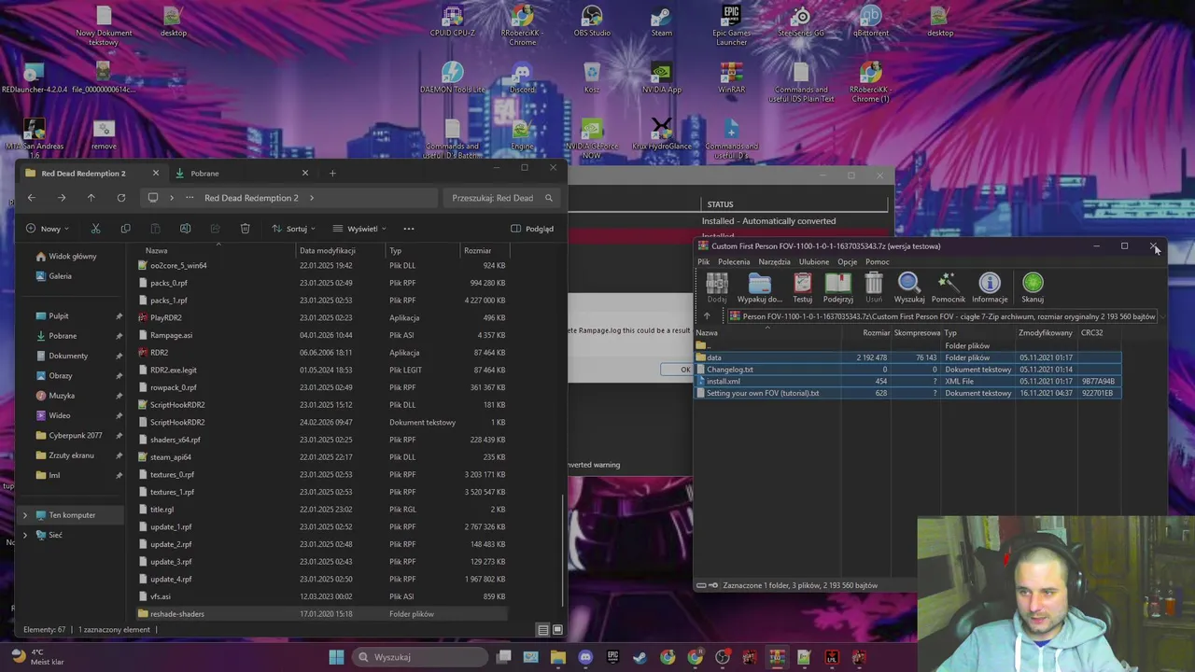Open the WinRAR Pomoc menu

pos(877,262)
